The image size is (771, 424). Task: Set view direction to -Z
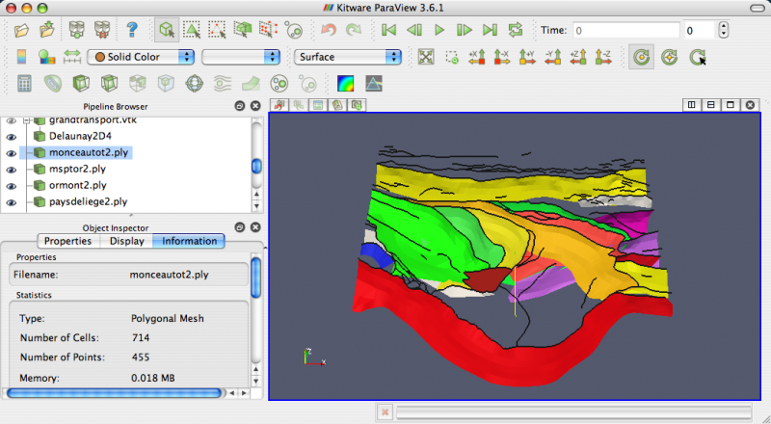(x=602, y=57)
